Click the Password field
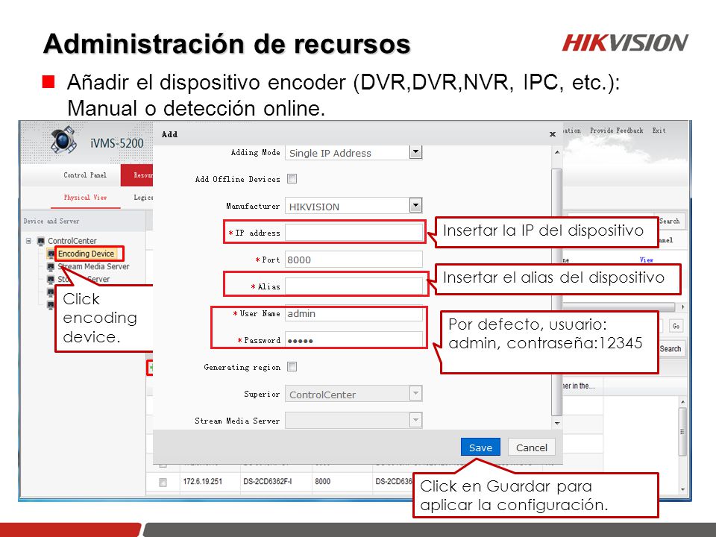Screen dimensions: 716x537 354,340
